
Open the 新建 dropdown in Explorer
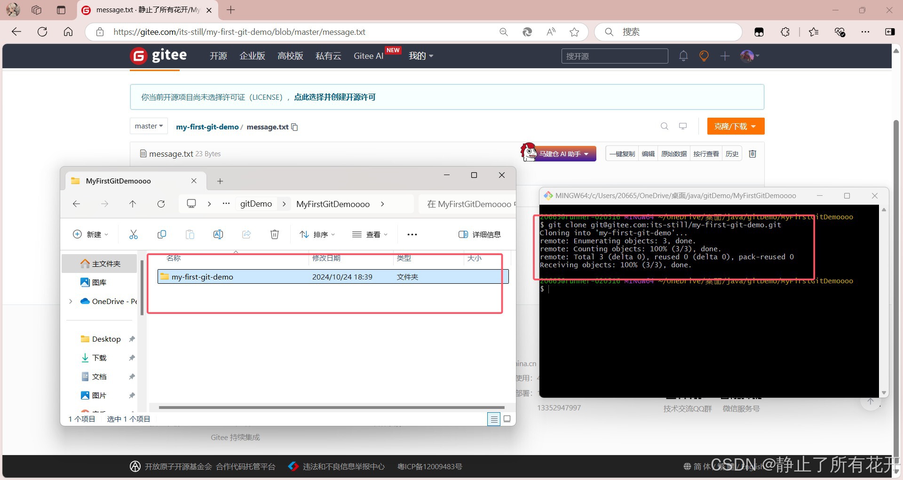[x=91, y=234]
